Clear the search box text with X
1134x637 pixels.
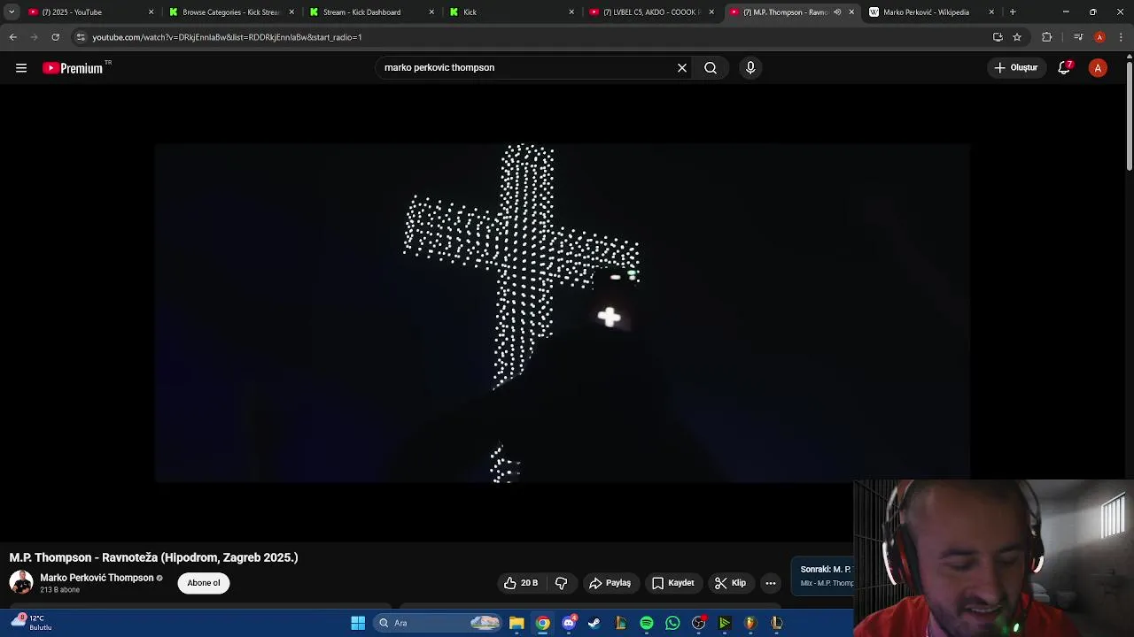coord(682,68)
